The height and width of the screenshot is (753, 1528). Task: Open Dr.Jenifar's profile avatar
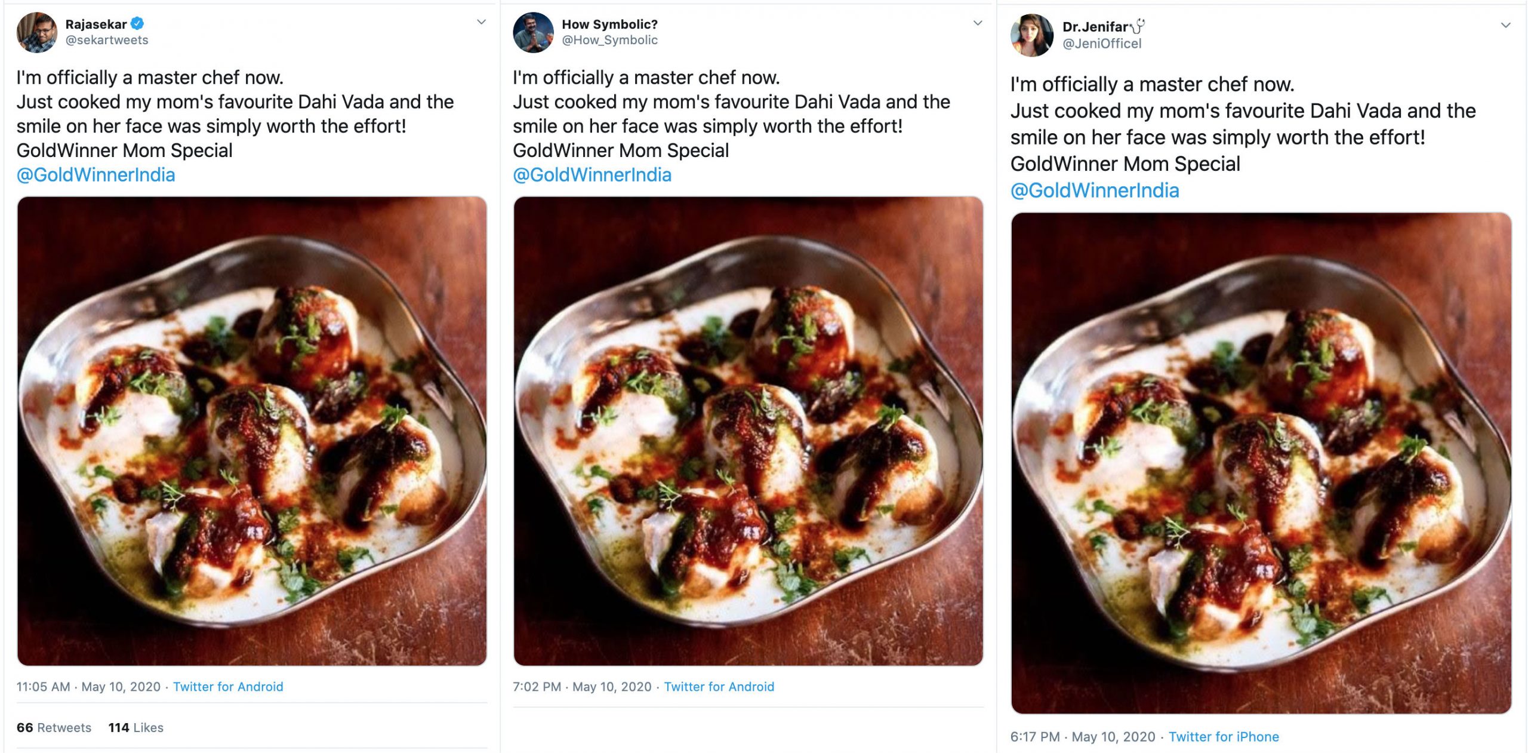click(1031, 35)
